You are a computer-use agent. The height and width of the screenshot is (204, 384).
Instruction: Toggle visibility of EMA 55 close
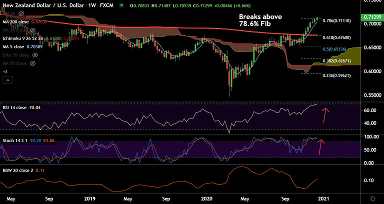(x=35, y=55)
